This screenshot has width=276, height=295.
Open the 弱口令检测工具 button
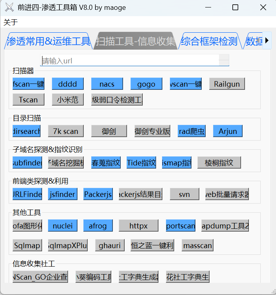pyautogui.click(x=117, y=100)
